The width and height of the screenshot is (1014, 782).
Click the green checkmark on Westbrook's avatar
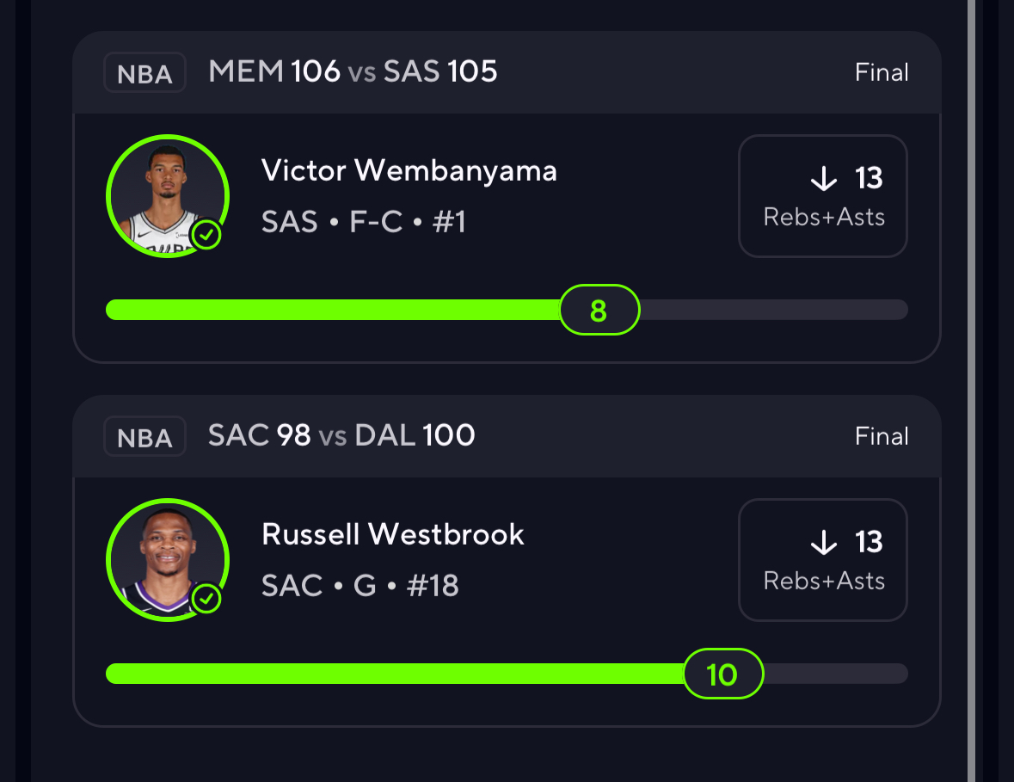pyautogui.click(x=206, y=599)
